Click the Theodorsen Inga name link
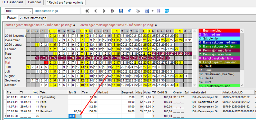This screenshot has width=256, height=120. click(x=46, y=11)
